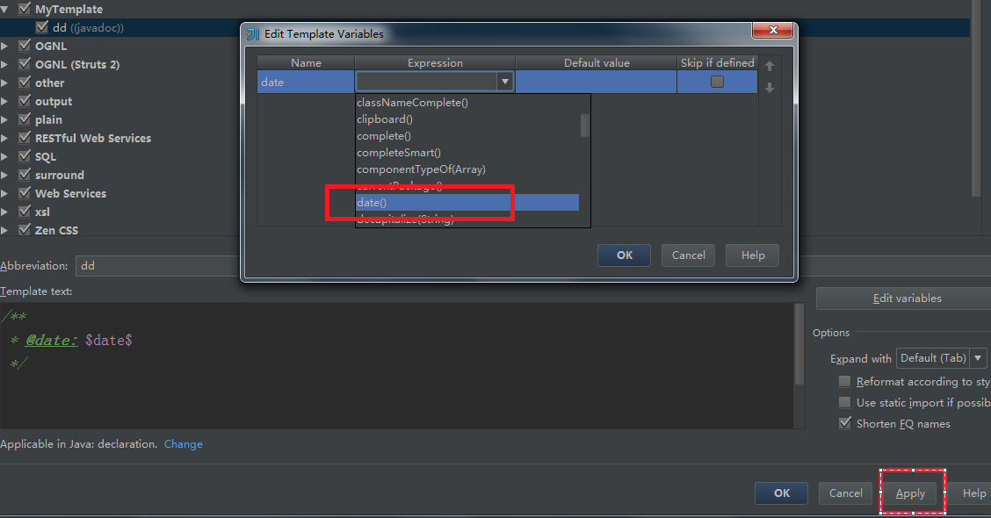Toggle Skip if defined checkbox for date
991x518 pixels.
pos(718,82)
